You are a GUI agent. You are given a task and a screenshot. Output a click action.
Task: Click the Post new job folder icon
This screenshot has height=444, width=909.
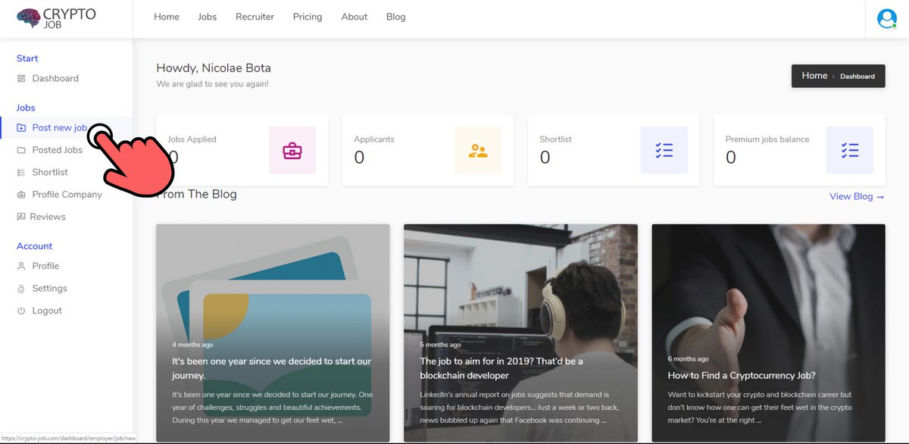point(21,128)
